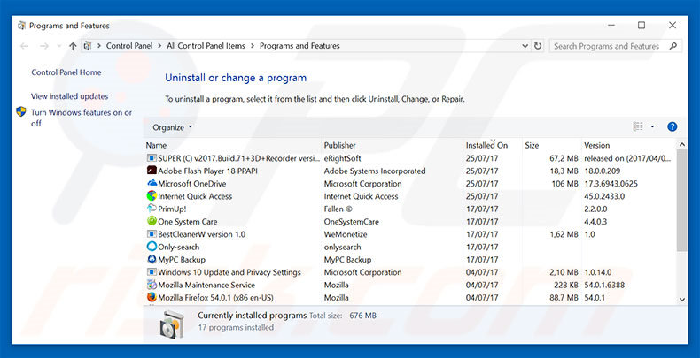Open the recent locations dropdown arrow
Image resolution: width=700 pixels, height=358 pixels.
click(x=59, y=46)
